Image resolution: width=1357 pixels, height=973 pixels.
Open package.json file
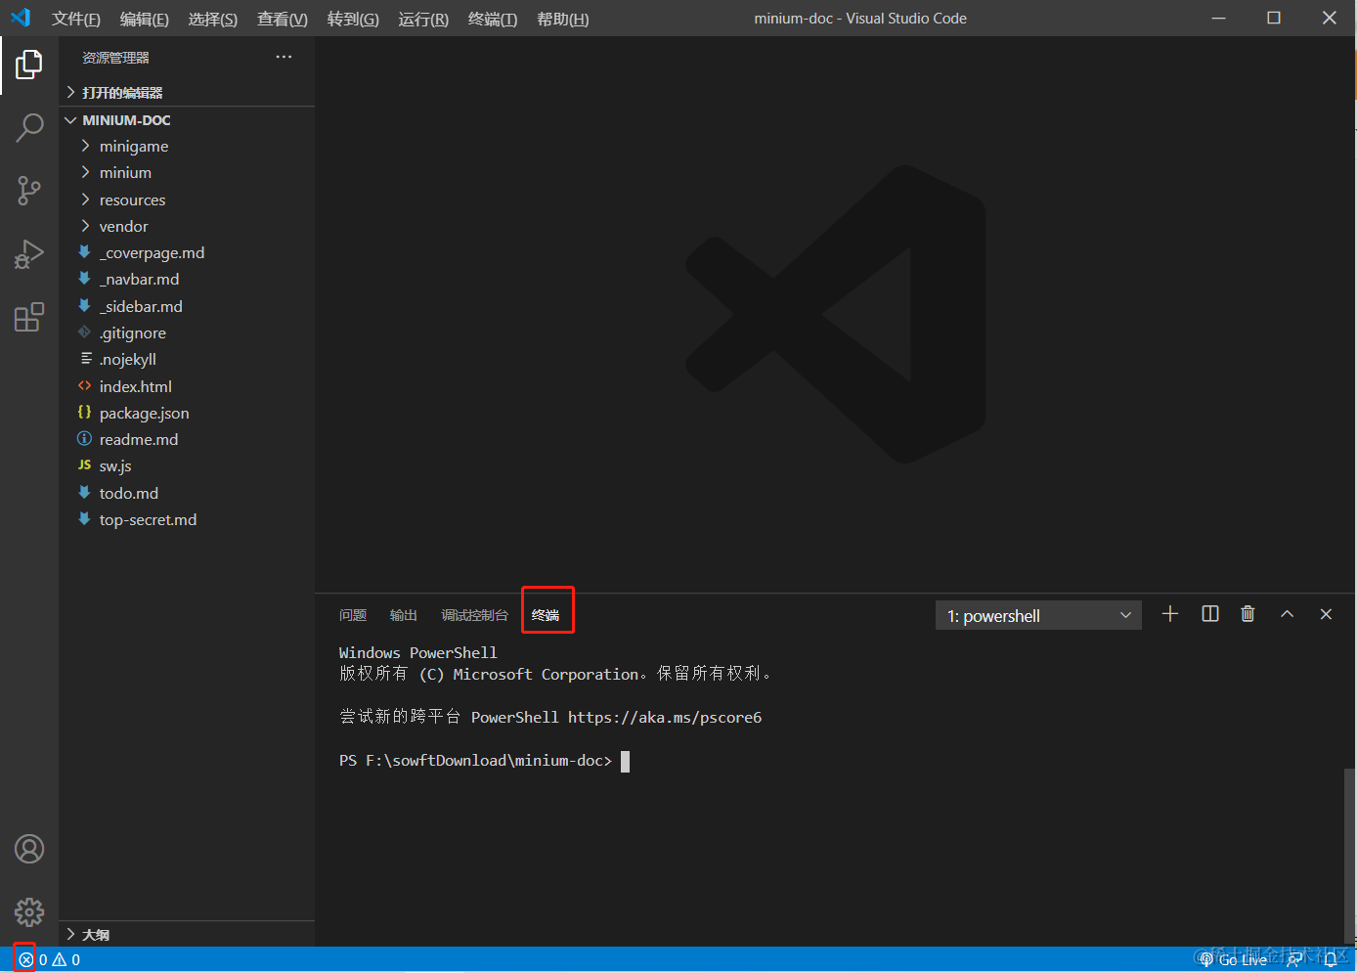pos(187,414)
